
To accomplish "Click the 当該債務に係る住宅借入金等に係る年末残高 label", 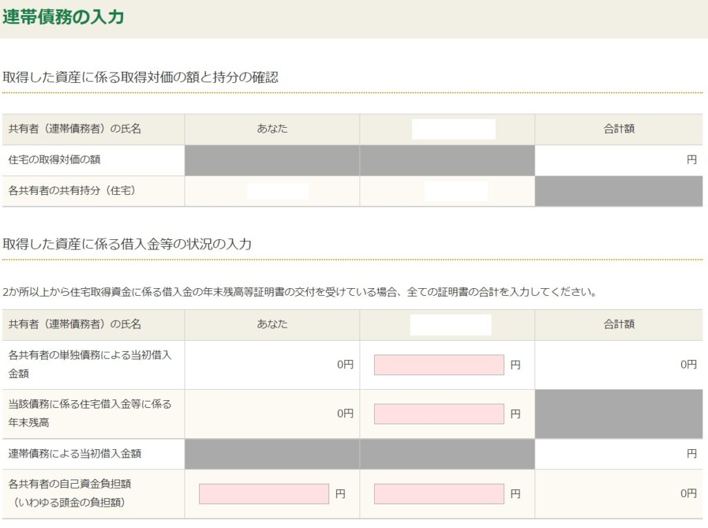I will (90, 413).
